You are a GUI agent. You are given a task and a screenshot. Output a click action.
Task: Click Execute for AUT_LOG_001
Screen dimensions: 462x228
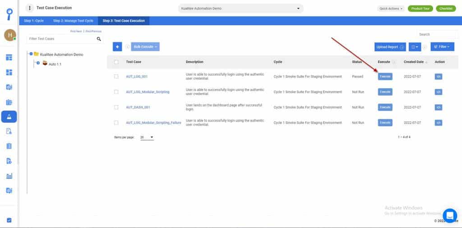tap(385, 77)
